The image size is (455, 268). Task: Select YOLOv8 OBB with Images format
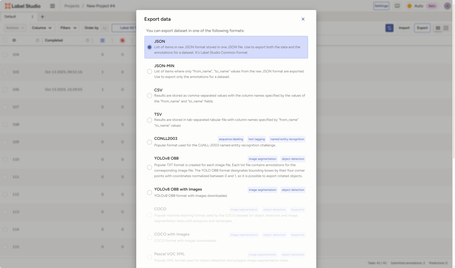[x=149, y=193]
